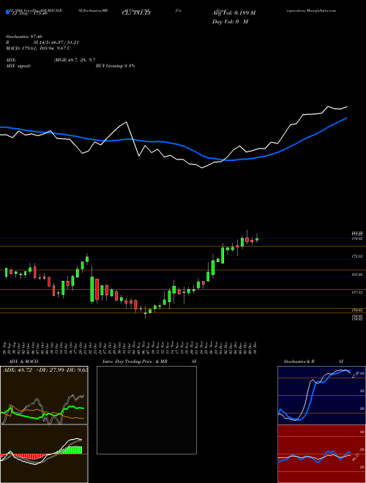The width and height of the screenshot is (366, 483).
Task: Open the blue Stochastics mini chart
Action: click(x=321, y=395)
